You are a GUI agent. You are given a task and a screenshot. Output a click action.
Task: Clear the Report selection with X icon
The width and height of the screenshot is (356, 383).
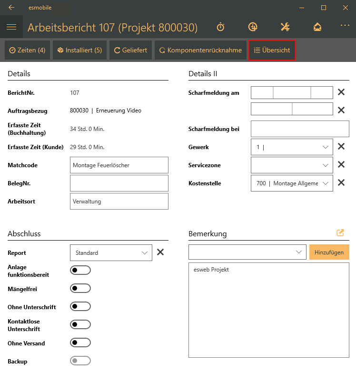pyautogui.click(x=160, y=252)
